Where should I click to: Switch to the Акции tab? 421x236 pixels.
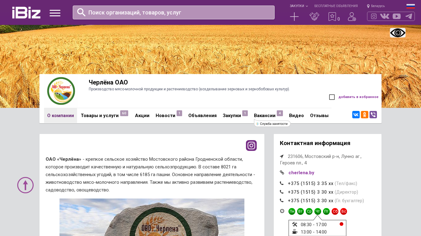142,116
